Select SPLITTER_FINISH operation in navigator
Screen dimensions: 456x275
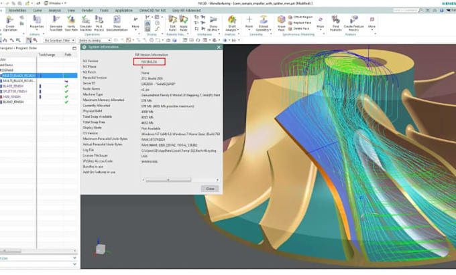pyautogui.click(x=15, y=92)
